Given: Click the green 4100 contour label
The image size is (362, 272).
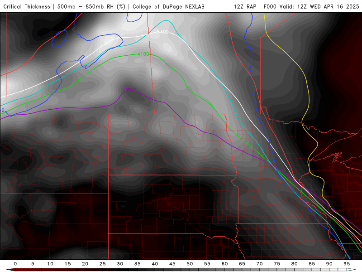Looking at the screenshot, I should pyautogui.click(x=143, y=54).
